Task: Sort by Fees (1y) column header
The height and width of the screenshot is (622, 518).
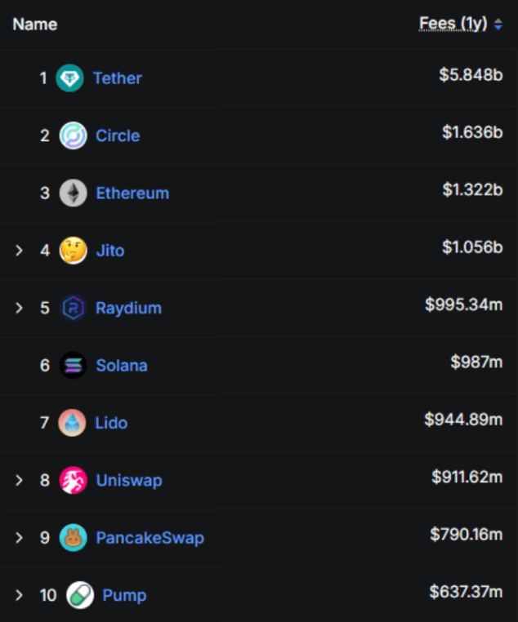Action: coord(453,24)
